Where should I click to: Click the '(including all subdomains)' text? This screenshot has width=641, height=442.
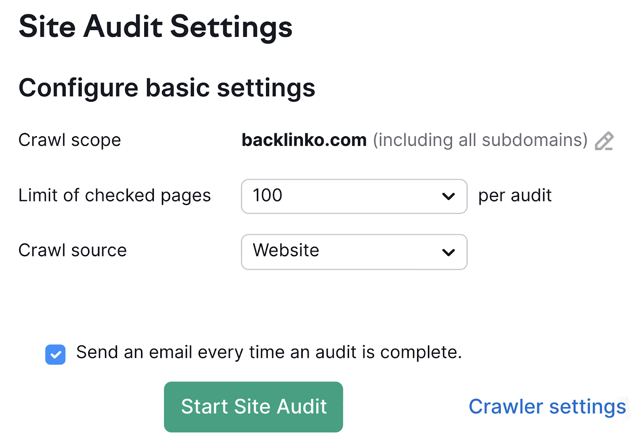(480, 140)
